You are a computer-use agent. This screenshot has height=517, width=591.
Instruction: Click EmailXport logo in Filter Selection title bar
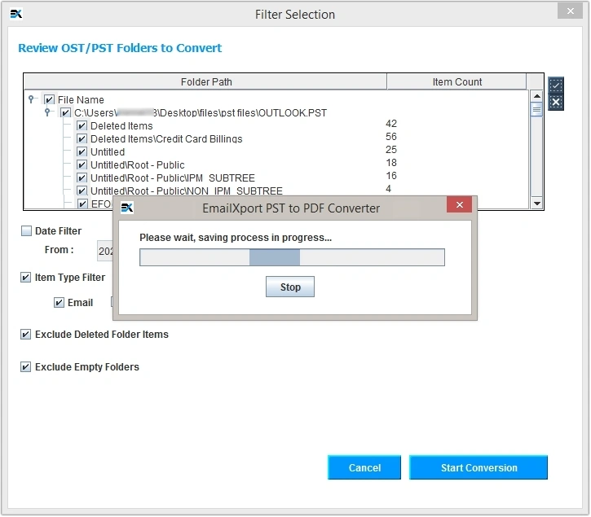pos(15,15)
